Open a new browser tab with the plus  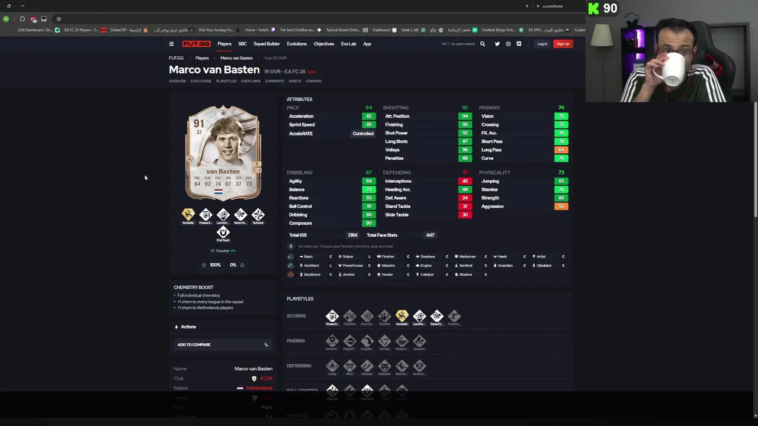[526, 6]
